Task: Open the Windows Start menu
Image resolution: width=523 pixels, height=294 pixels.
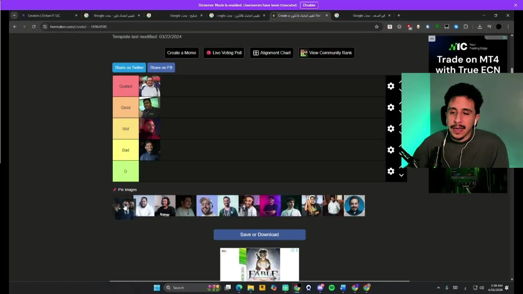Action: point(156,288)
